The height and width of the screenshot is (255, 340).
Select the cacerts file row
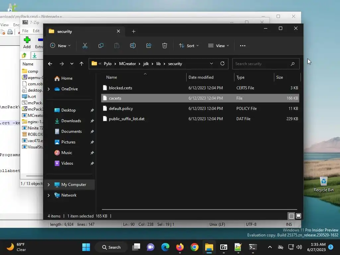(200, 98)
